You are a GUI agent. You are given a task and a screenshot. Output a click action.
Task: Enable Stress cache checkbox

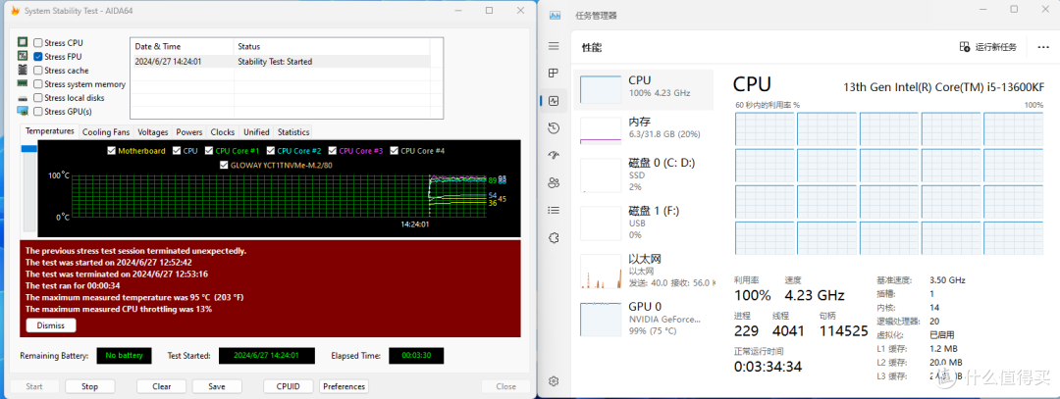coord(38,71)
